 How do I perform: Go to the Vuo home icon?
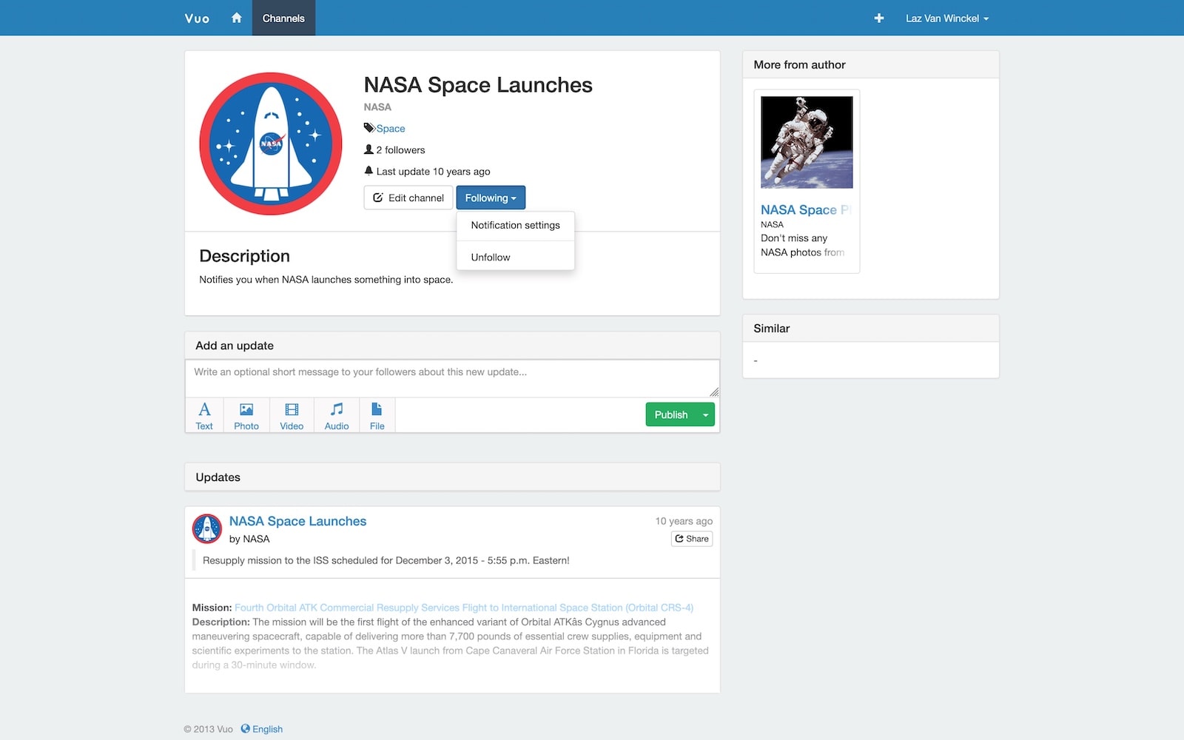coord(236,18)
